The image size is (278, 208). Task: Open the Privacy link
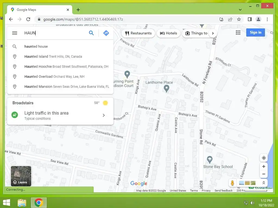tap(206, 190)
